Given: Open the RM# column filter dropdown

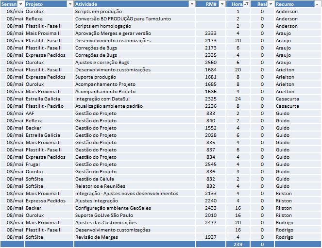Looking at the screenshot, I should (222, 4).
